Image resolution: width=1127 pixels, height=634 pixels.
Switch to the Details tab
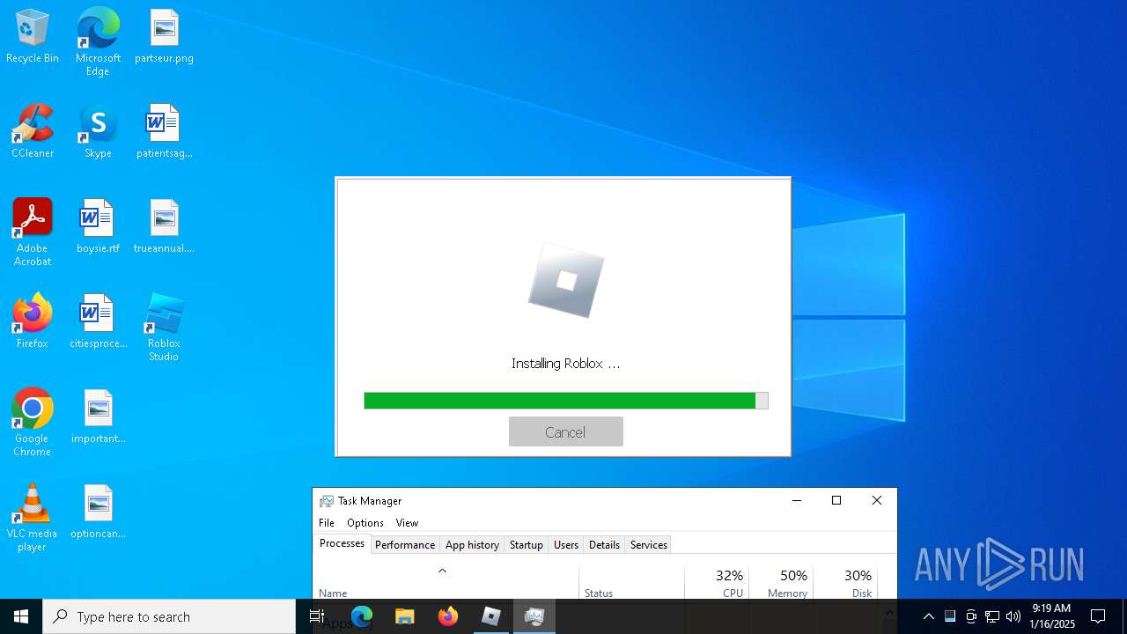[x=604, y=545]
